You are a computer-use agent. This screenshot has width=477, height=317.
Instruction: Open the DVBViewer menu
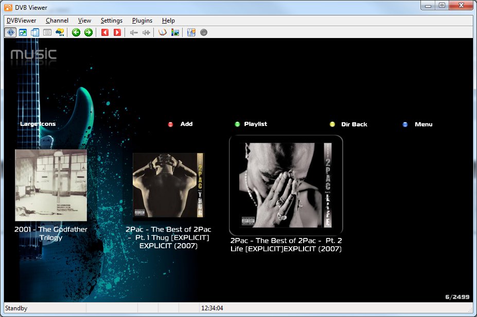pos(20,21)
